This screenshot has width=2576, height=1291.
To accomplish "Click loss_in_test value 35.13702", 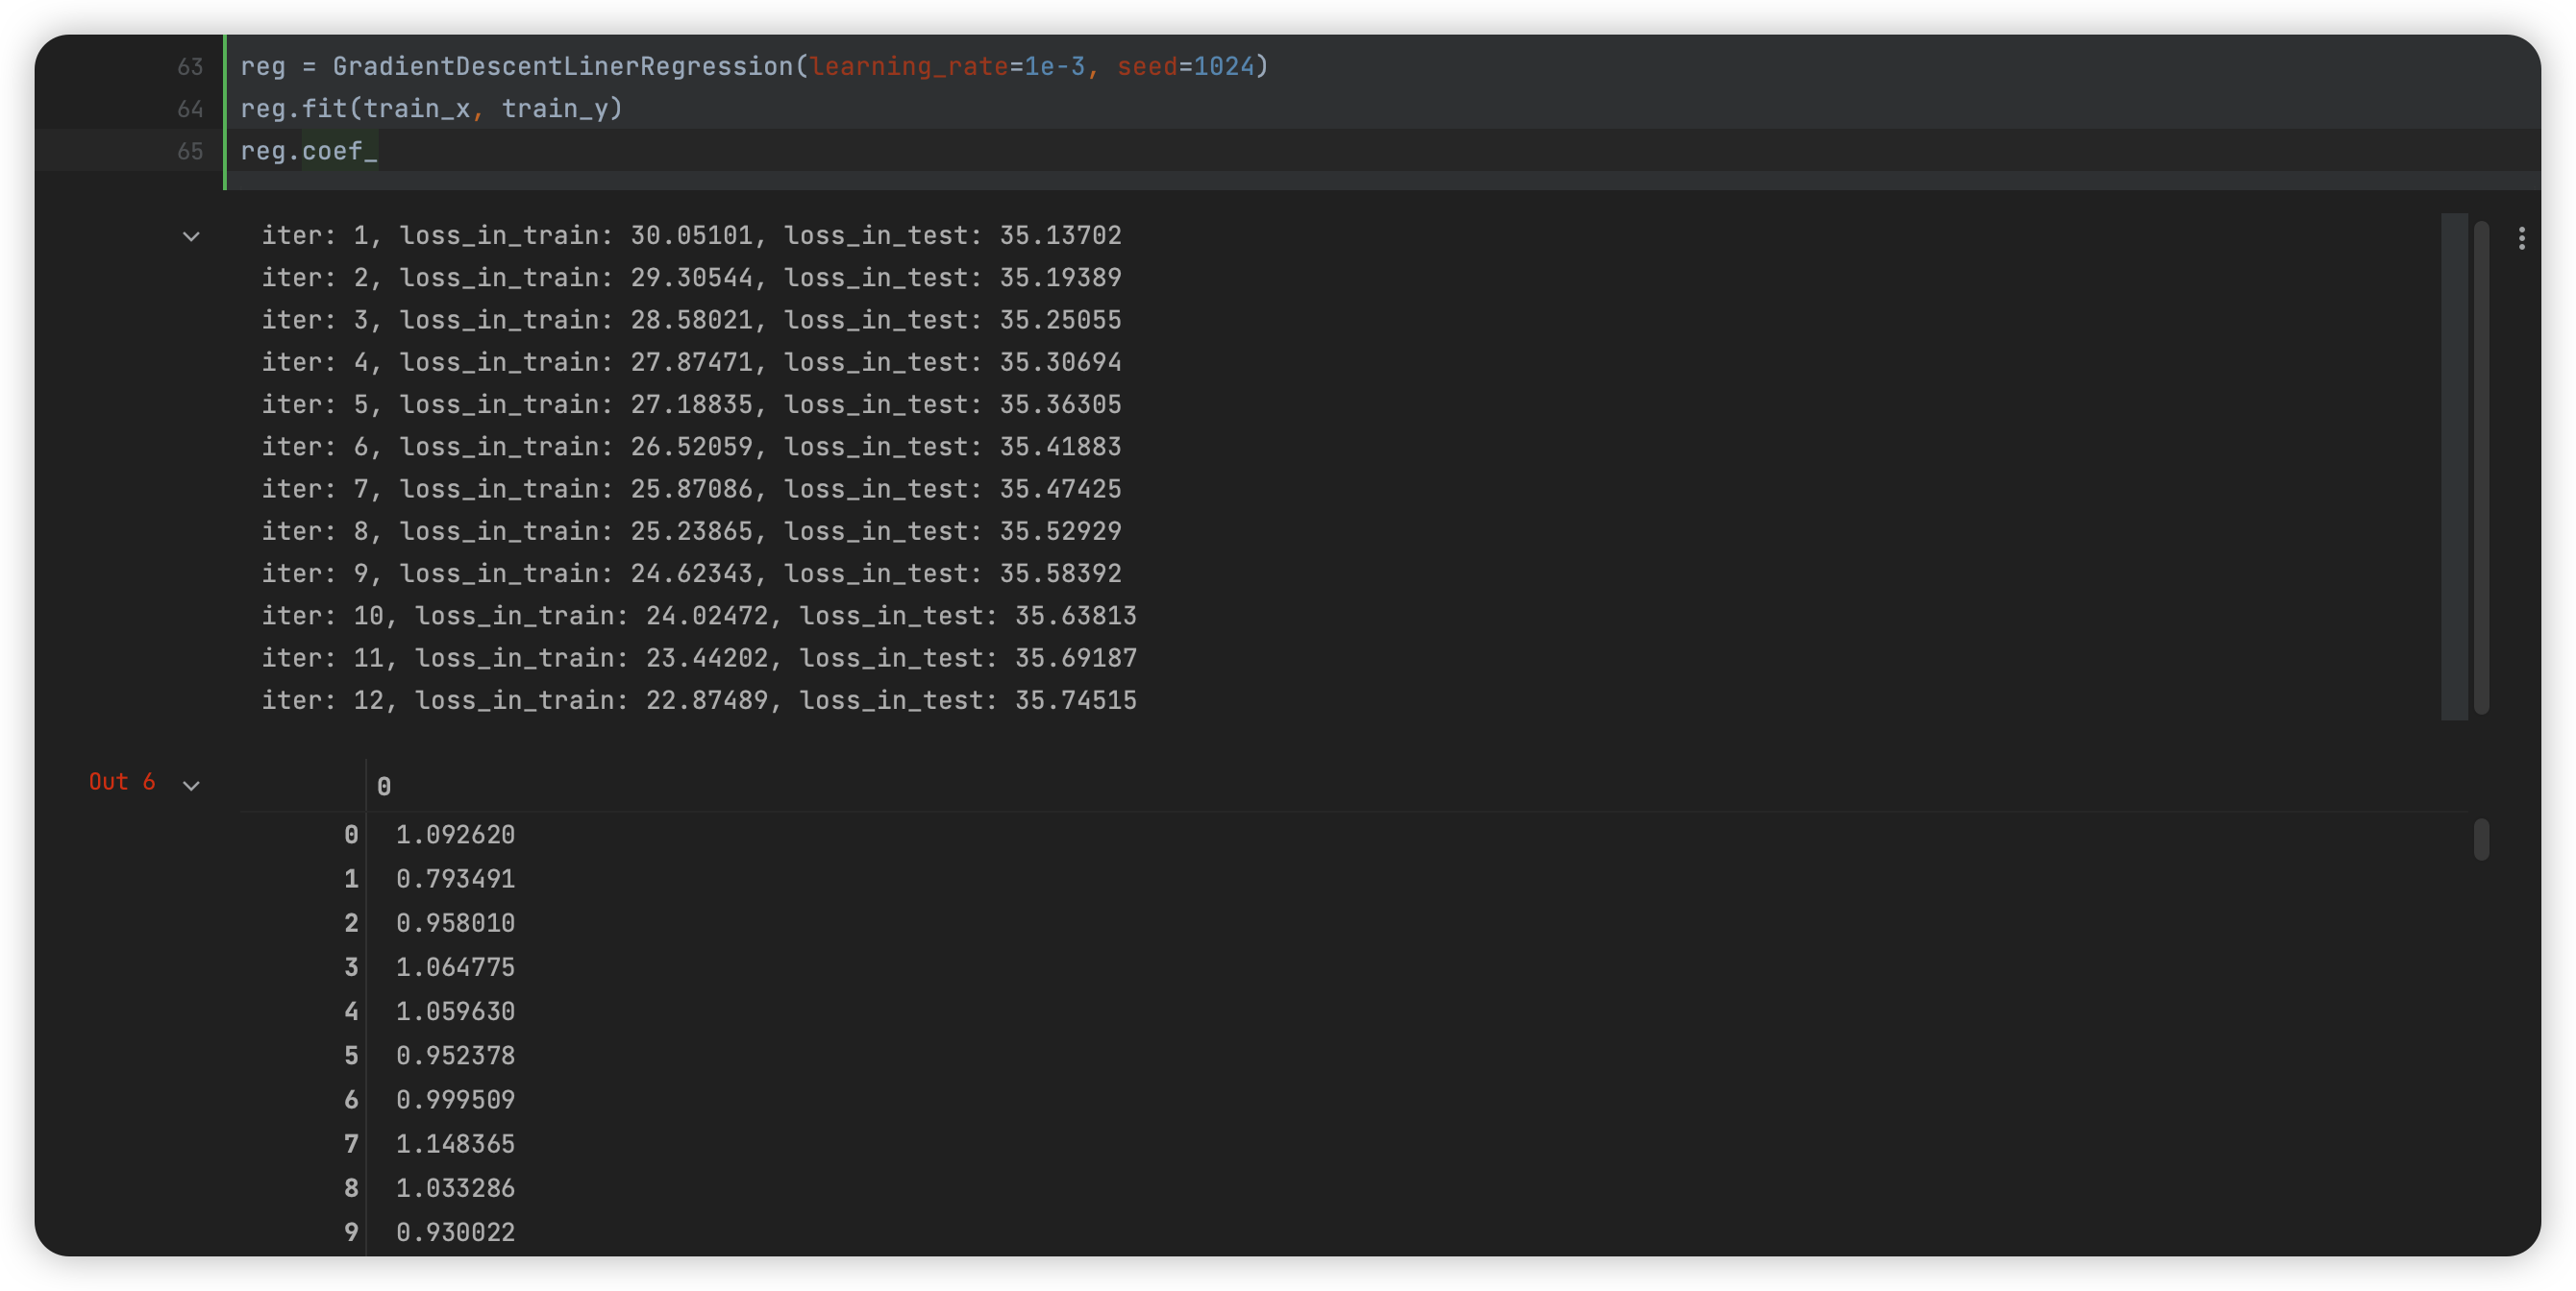I will click(1061, 235).
